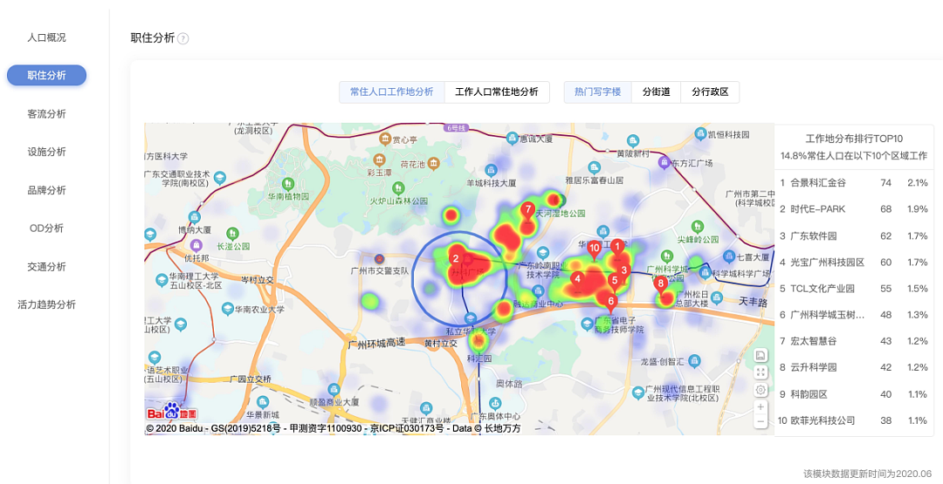Click the 荷花池 landmark icon on map
The height and width of the screenshot is (484, 943).
pos(433,164)
